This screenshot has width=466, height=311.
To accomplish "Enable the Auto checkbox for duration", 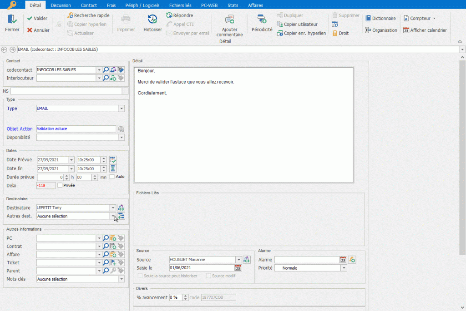I will click(112, 177).
